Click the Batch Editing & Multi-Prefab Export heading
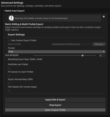 24,24
